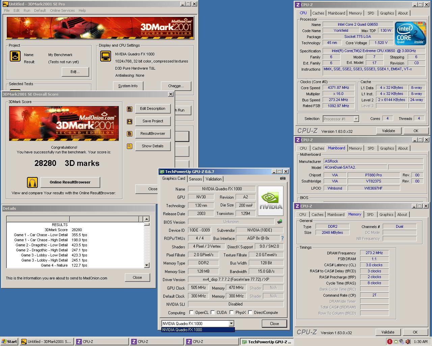Screen dimensions: 432x346
Task: Click results list scroll up arrow
Action: pos(146,219)
